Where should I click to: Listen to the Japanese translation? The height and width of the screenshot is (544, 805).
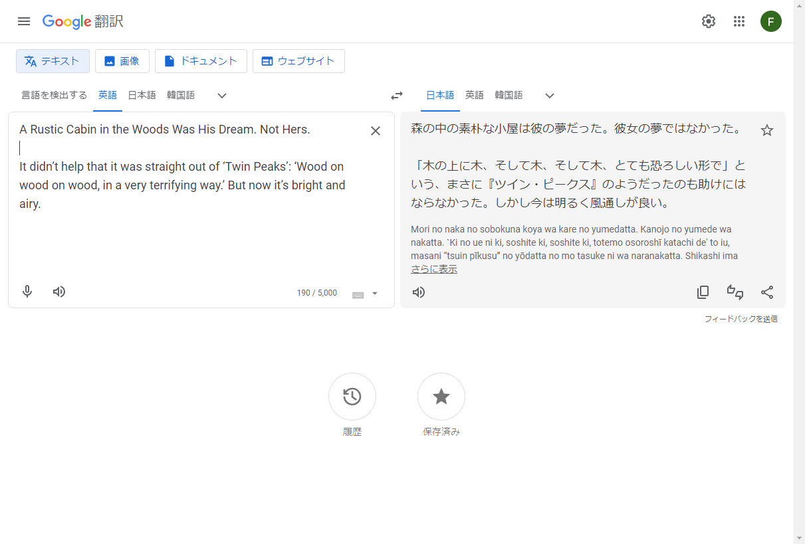pos(419,292)
